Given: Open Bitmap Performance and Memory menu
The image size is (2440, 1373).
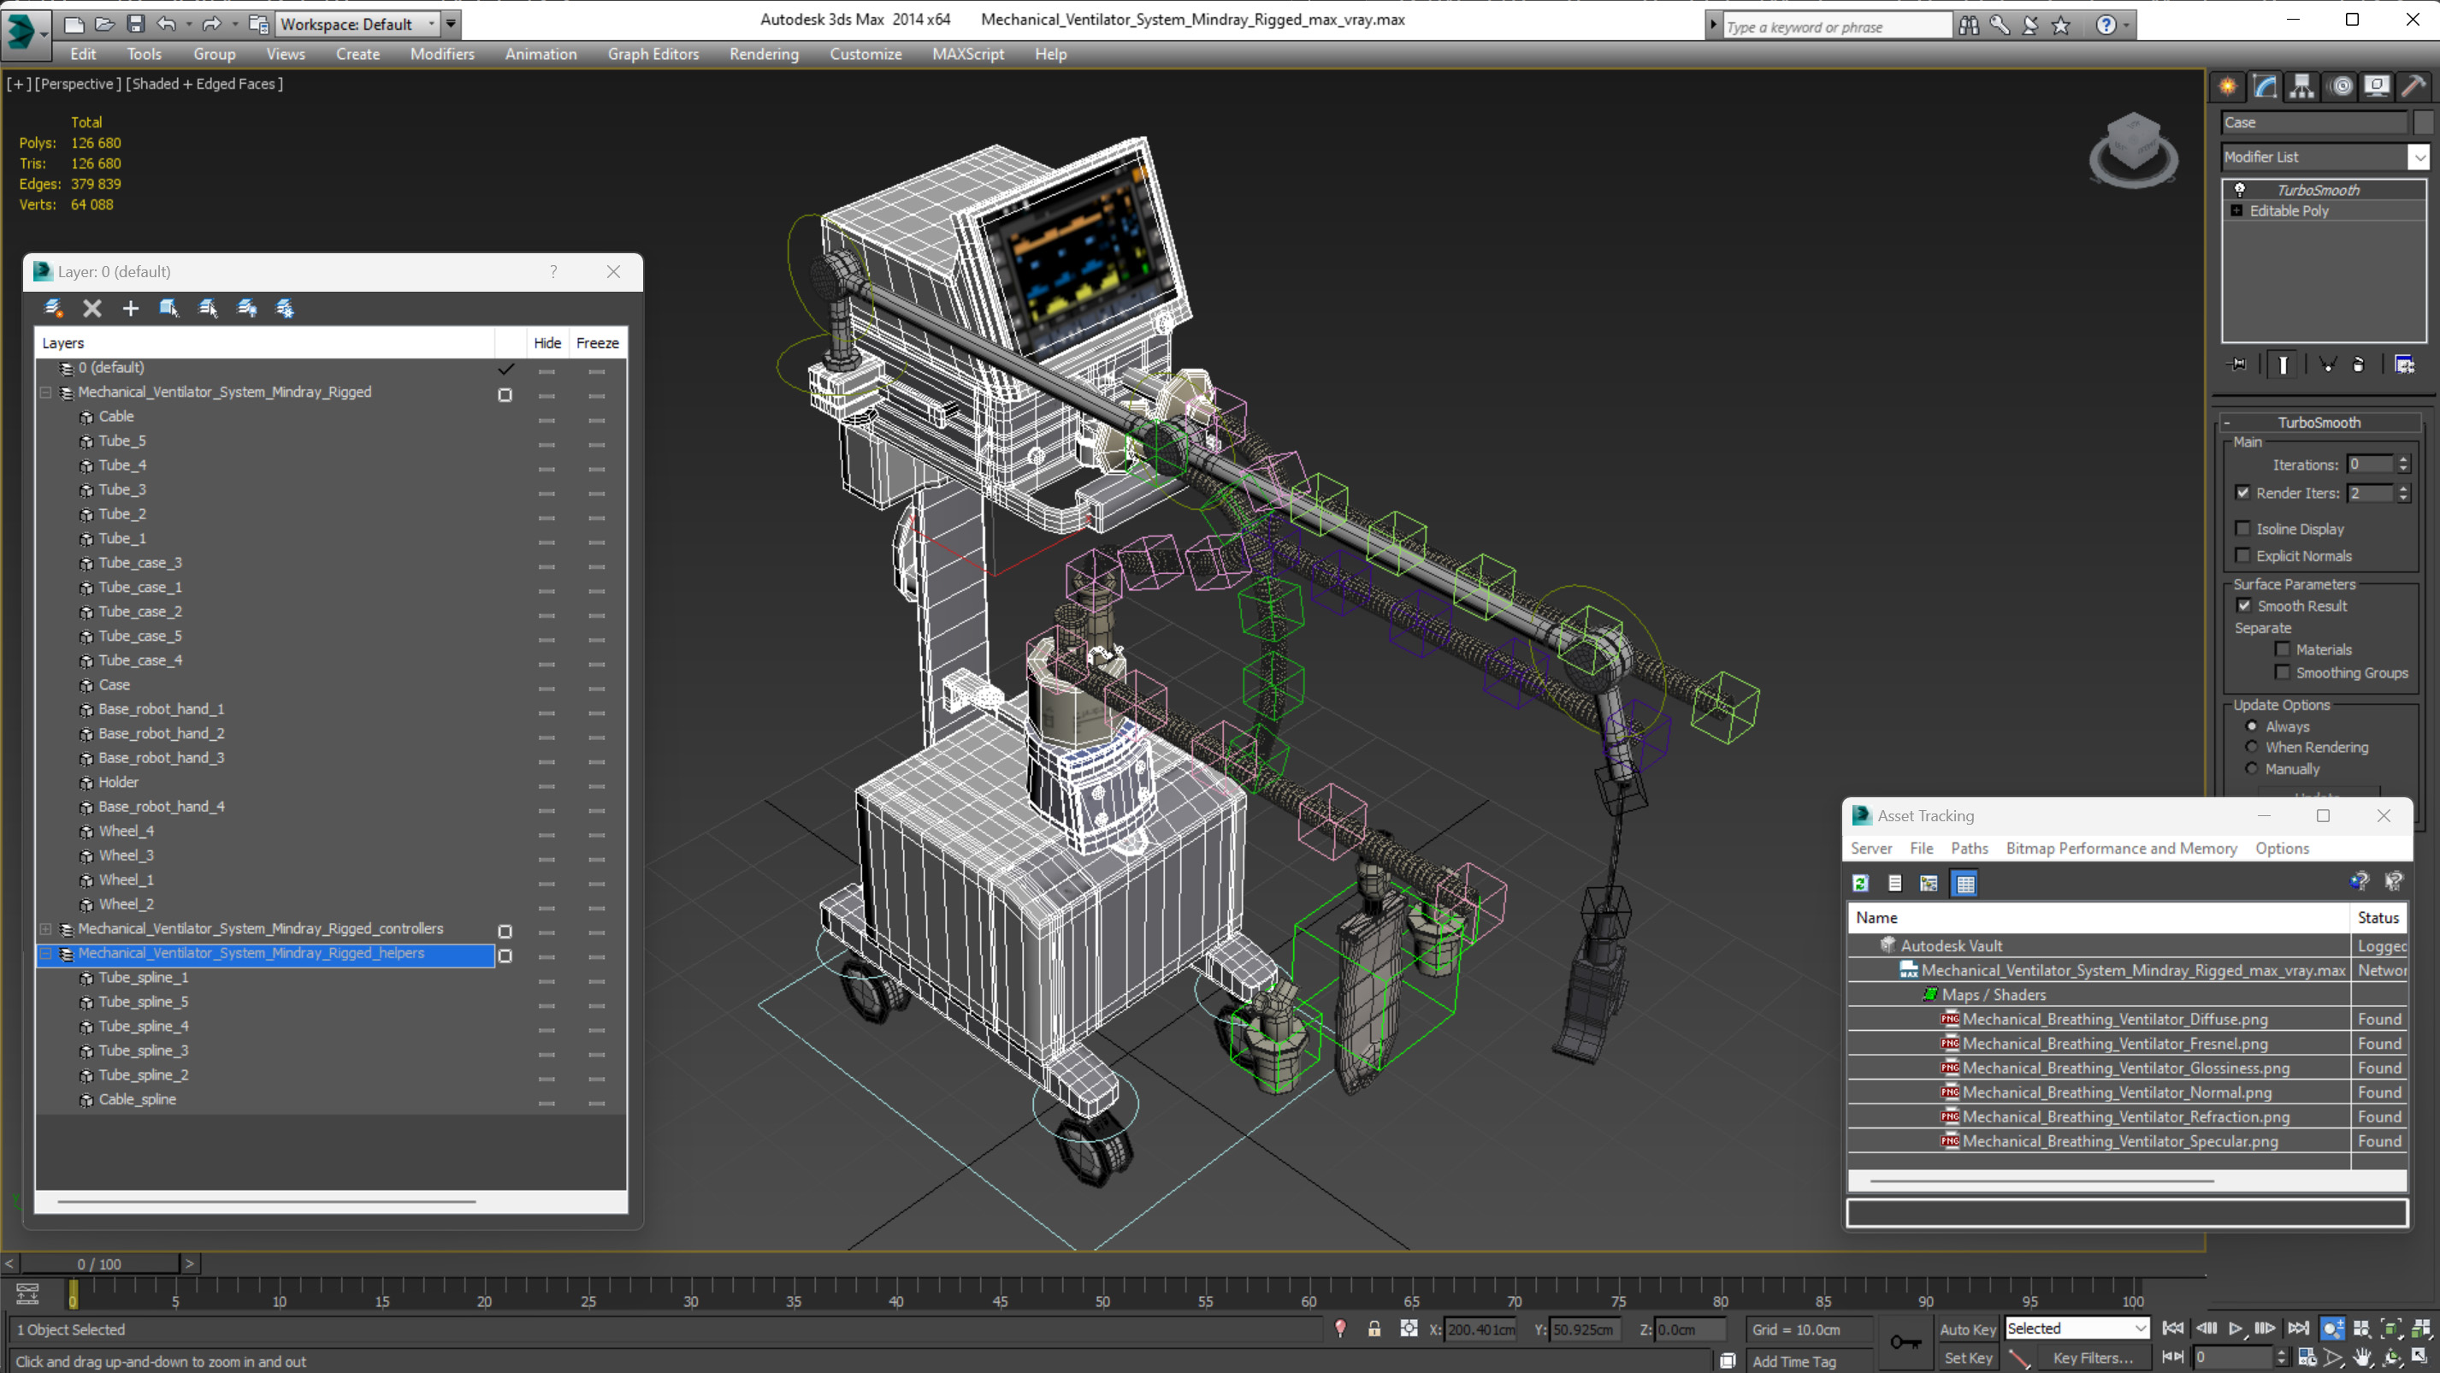Looking at the screenshot, I should point(2122,848).
